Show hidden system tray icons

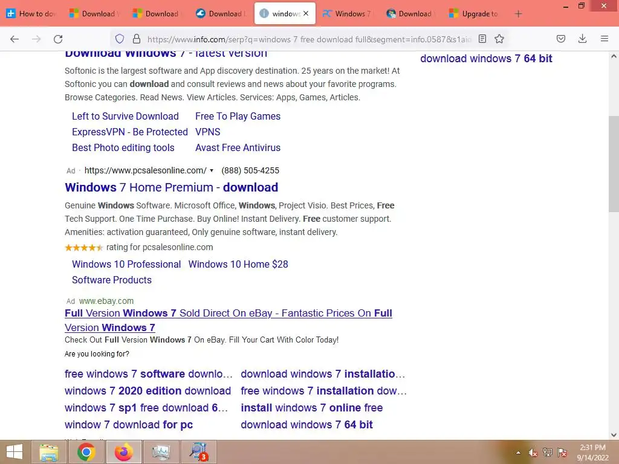[x=518, y=453]
